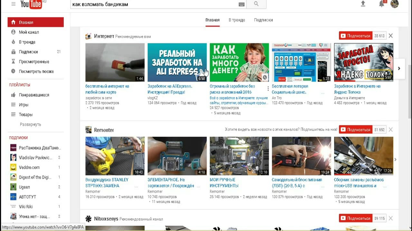412x231 pixels.
Task: Play the МОИ РУЧНЫЕ ИНСТРУМЕНТЫ thumbnail
Action: pyautogui.click(x=239, y=156)
